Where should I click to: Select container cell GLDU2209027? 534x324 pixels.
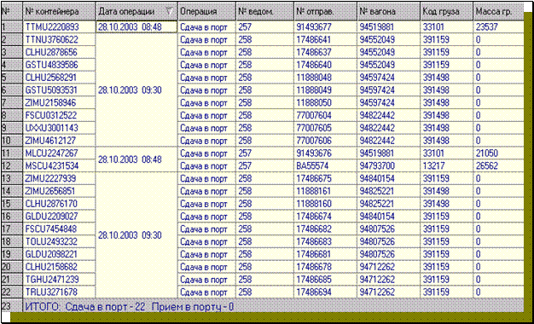pos(59,216)
